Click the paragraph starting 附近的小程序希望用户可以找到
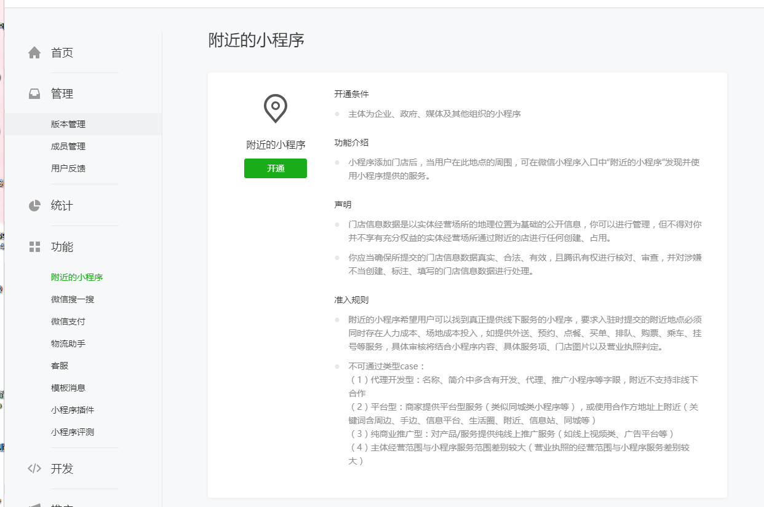This screenshot has height=507, width=764. 525,333
